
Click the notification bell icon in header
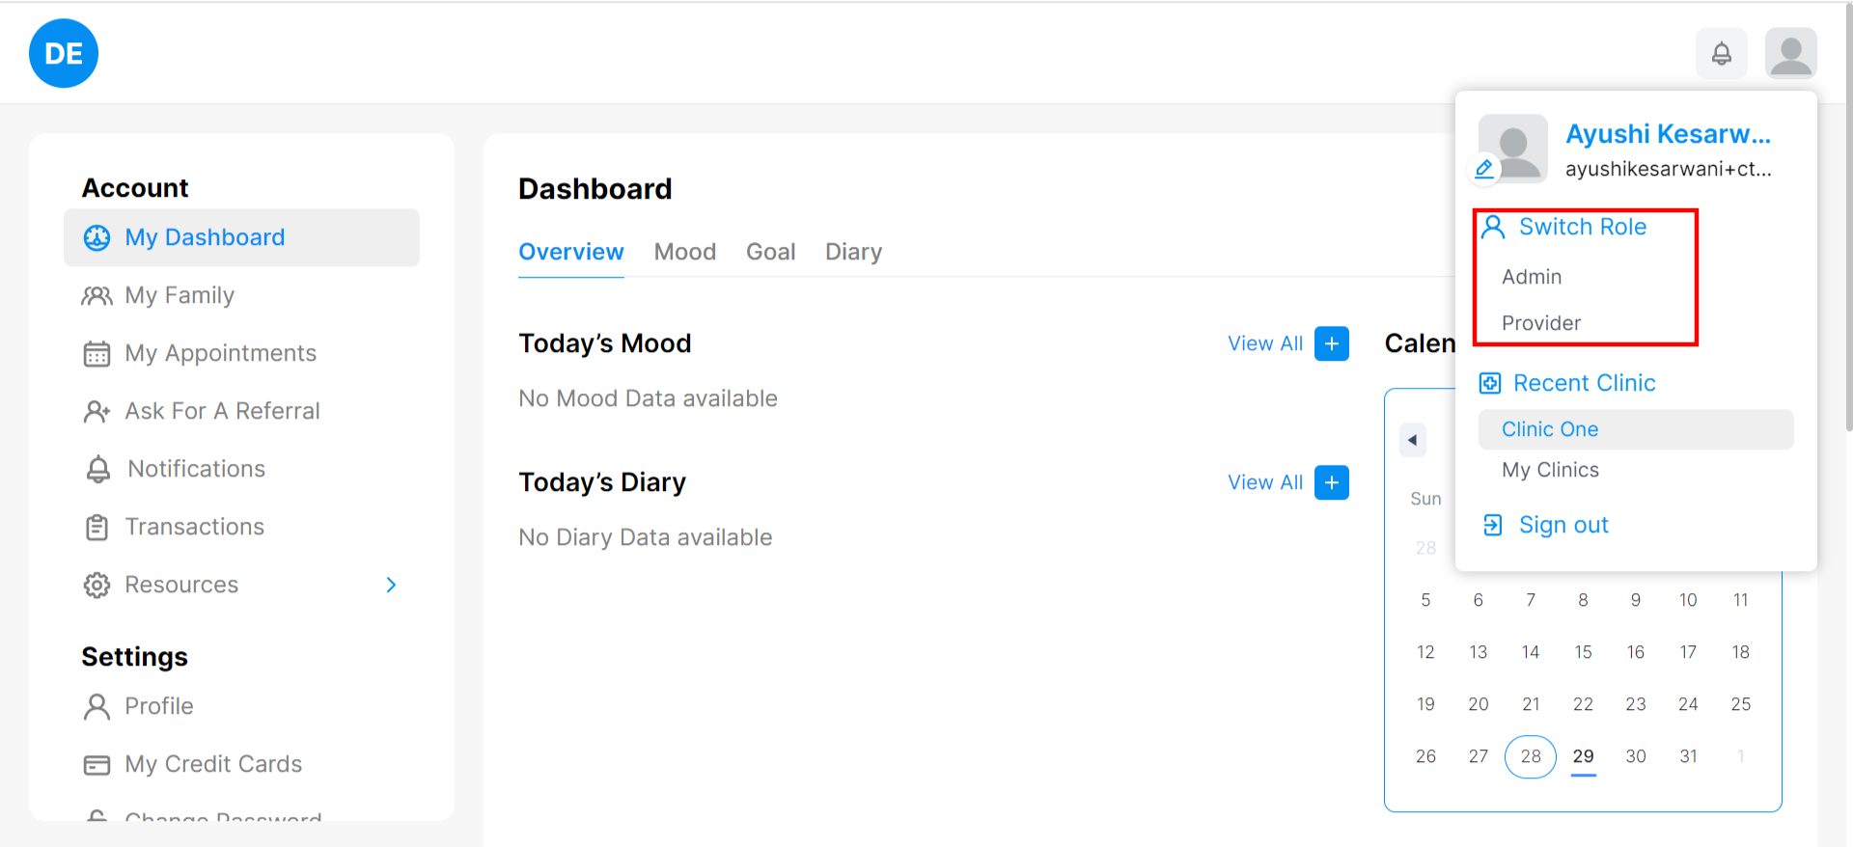click(x=1721, y=54)
